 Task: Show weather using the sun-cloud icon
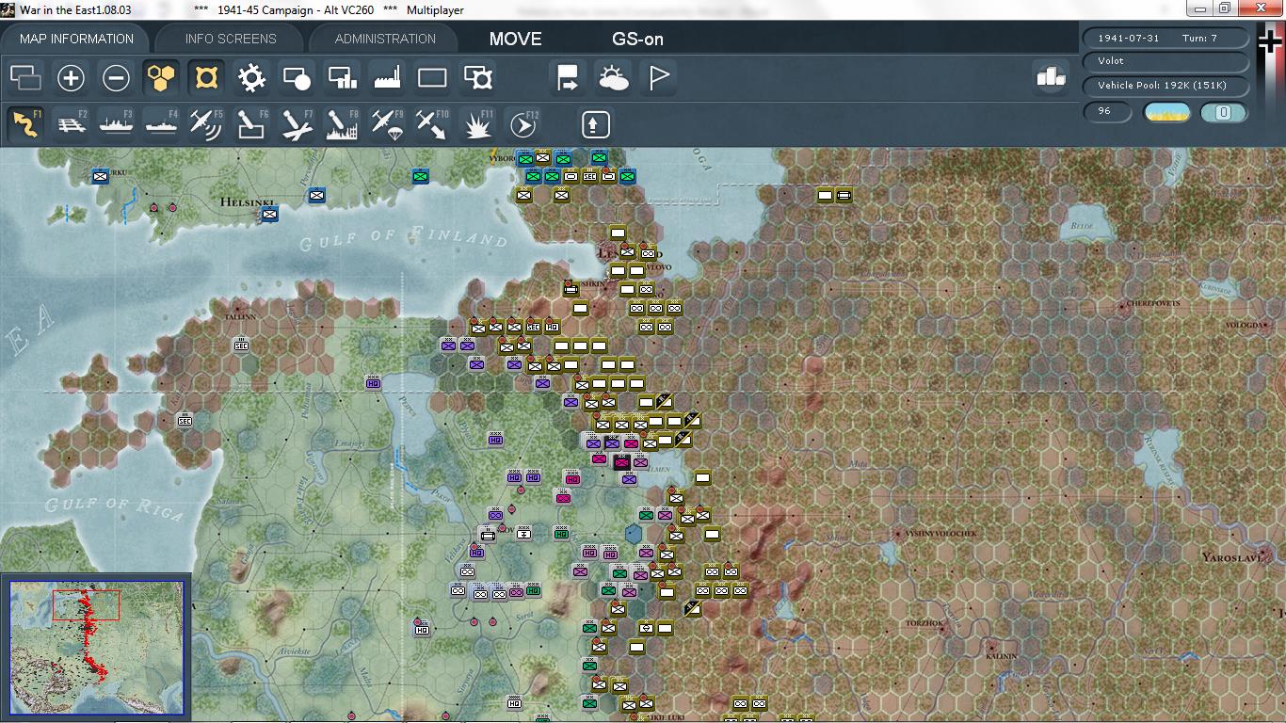(614, 77)
